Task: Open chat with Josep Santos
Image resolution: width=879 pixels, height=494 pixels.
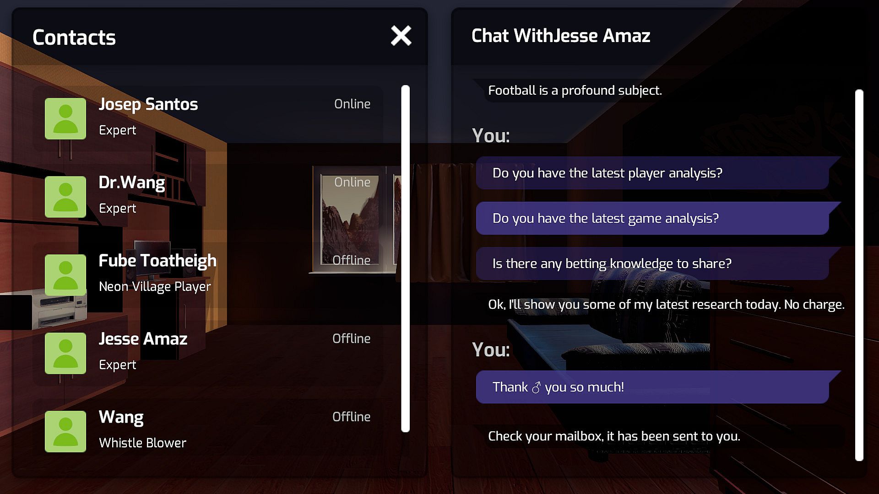Action: pyautogui.click(x=148, y=104)
